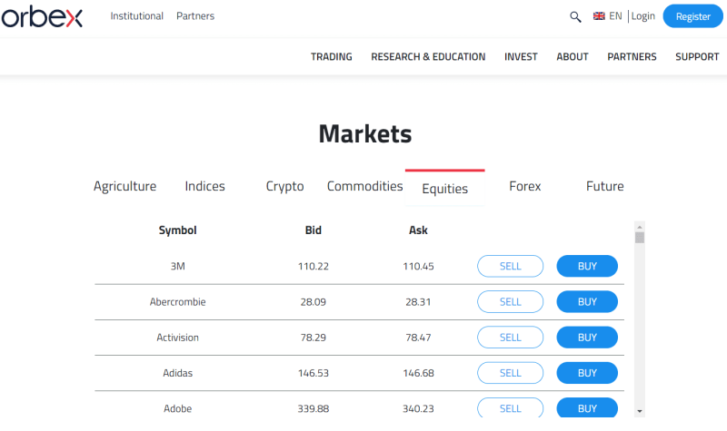This screenshot has height=431, width=727.
Task: Click BUY for Adidas
Action: (587, 373)
